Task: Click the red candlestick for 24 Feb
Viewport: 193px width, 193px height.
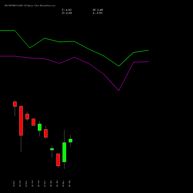Action: point(34,122)
